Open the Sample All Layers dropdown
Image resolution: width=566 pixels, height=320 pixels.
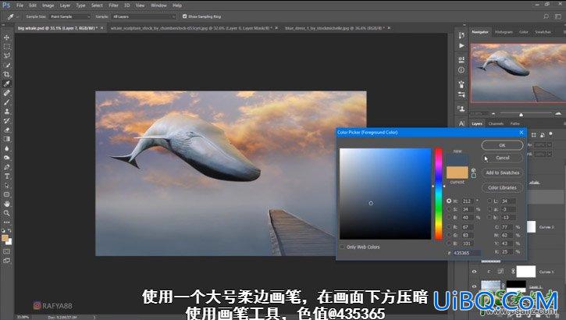coord(144,16)
